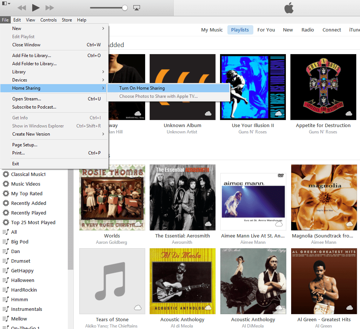Click gear icon beside My Top Rated
Viewport: 360px width, 329px height.
6,194
